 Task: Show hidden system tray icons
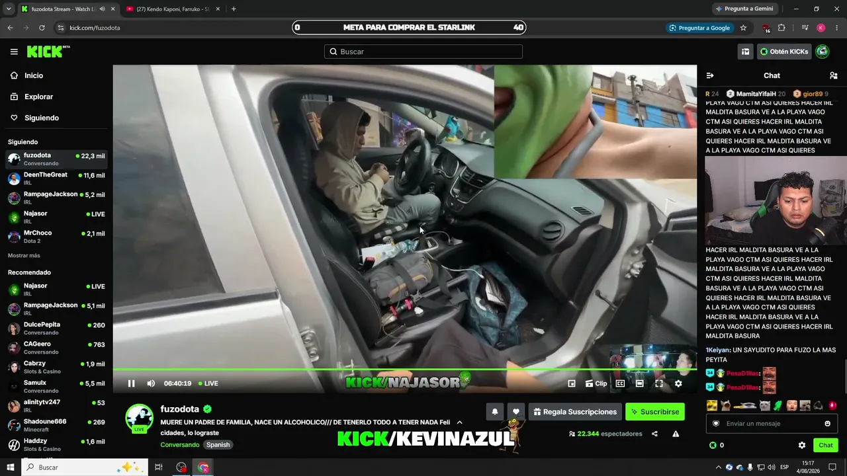pos(718,467)
